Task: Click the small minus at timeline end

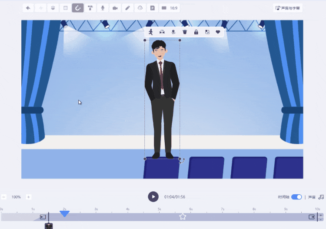Action: pos(321,219)
